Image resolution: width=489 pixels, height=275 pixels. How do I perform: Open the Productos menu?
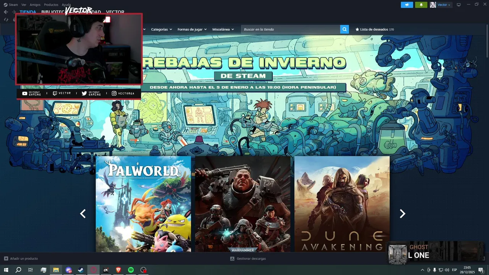pyautogui.click(x=51, y=5)
